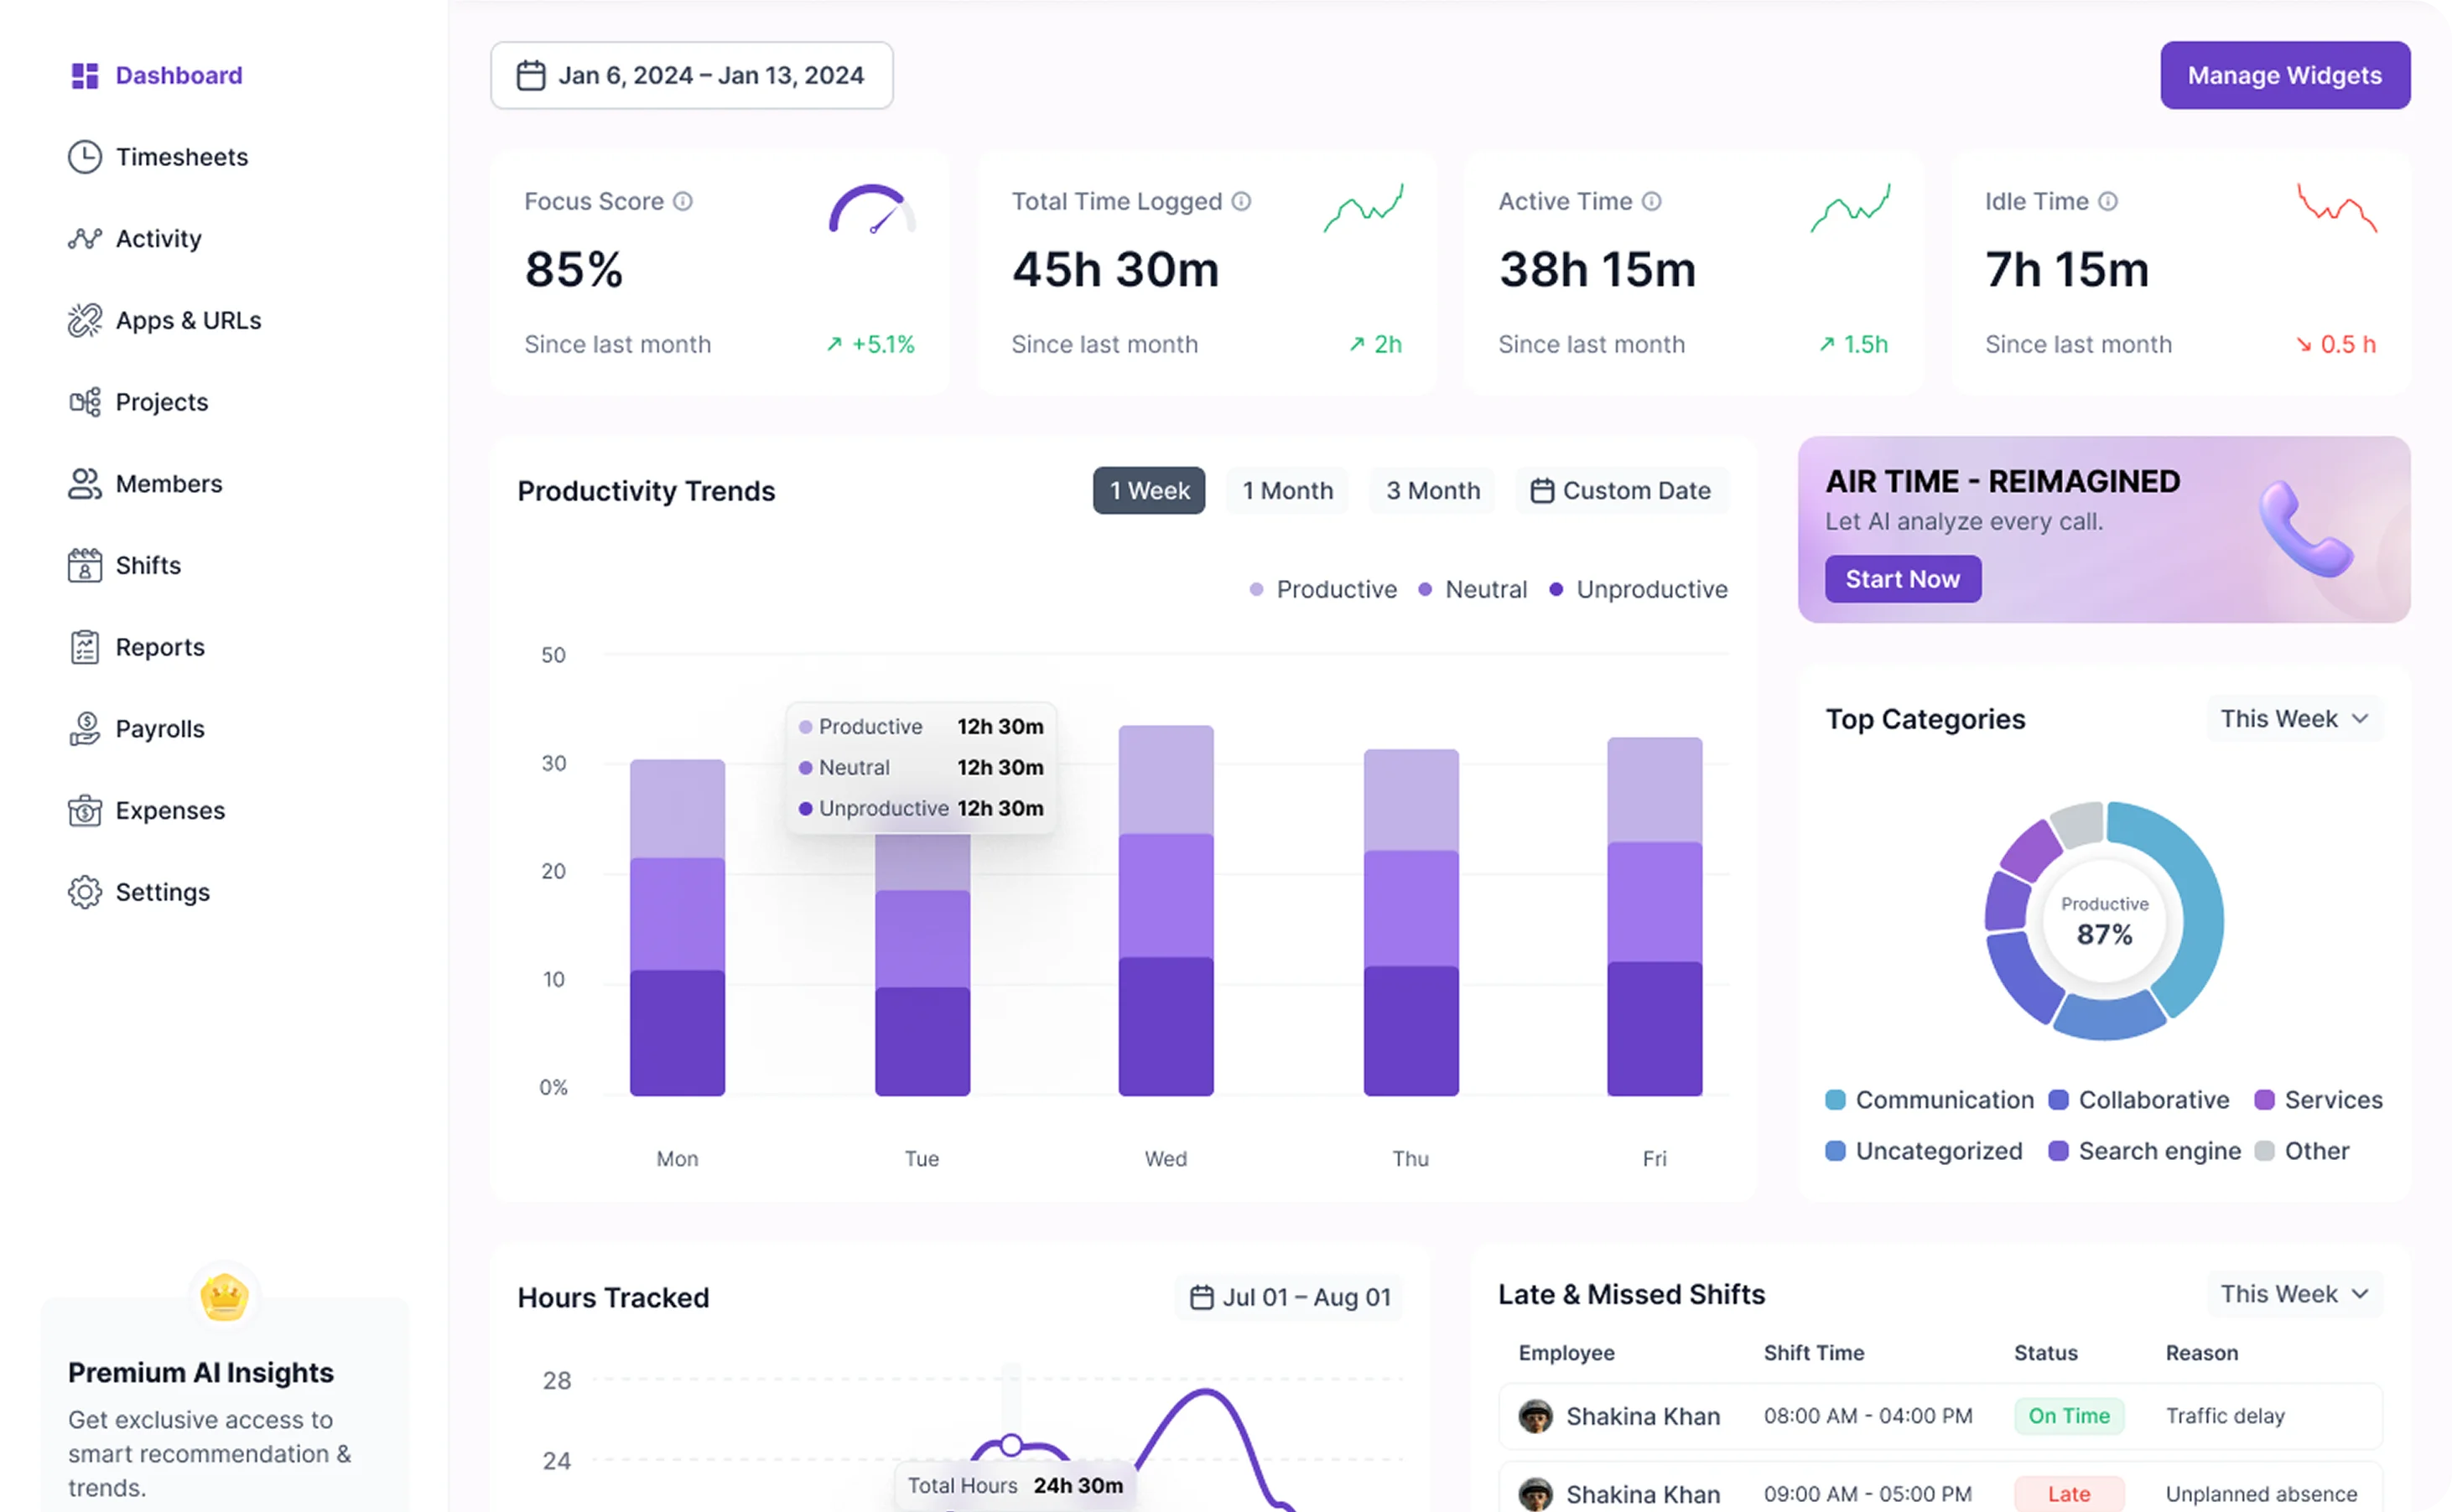2452x1512 pixels.
Task: Click the Timesheets clock icon
Action: point(85,157)
